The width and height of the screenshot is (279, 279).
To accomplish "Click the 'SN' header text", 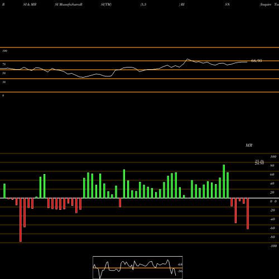I will coord(227,4).
